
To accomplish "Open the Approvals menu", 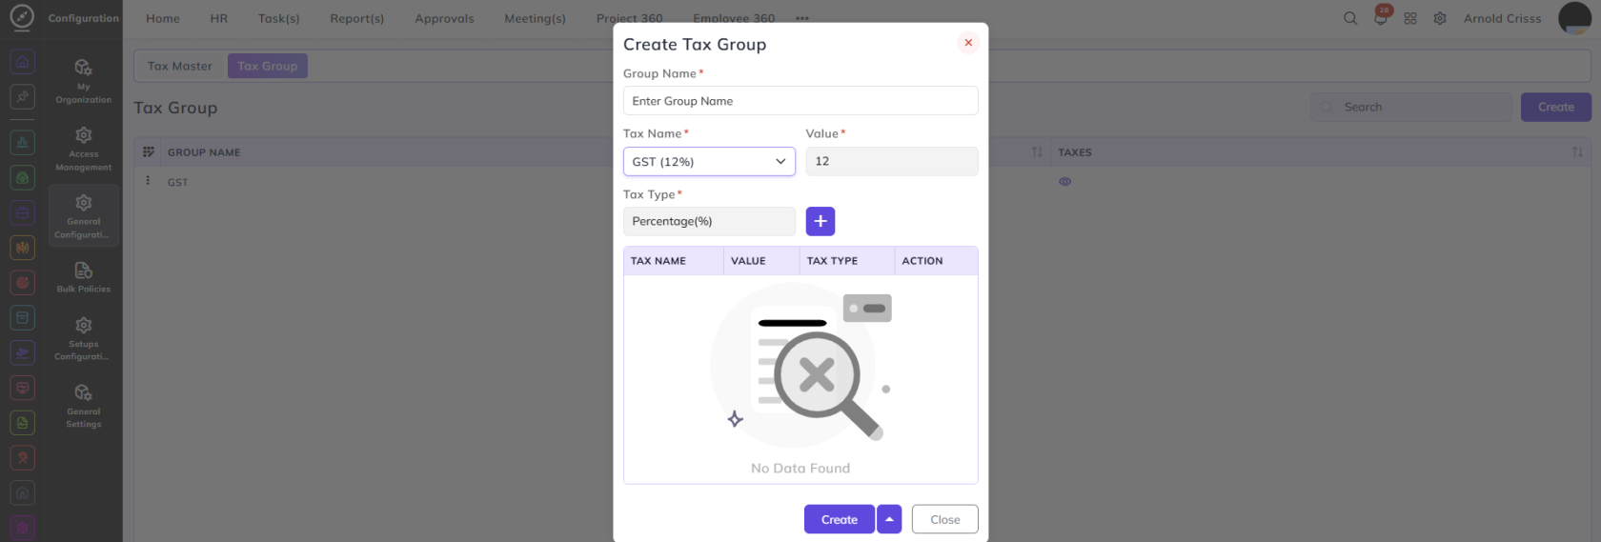I will tap(444, 18).
